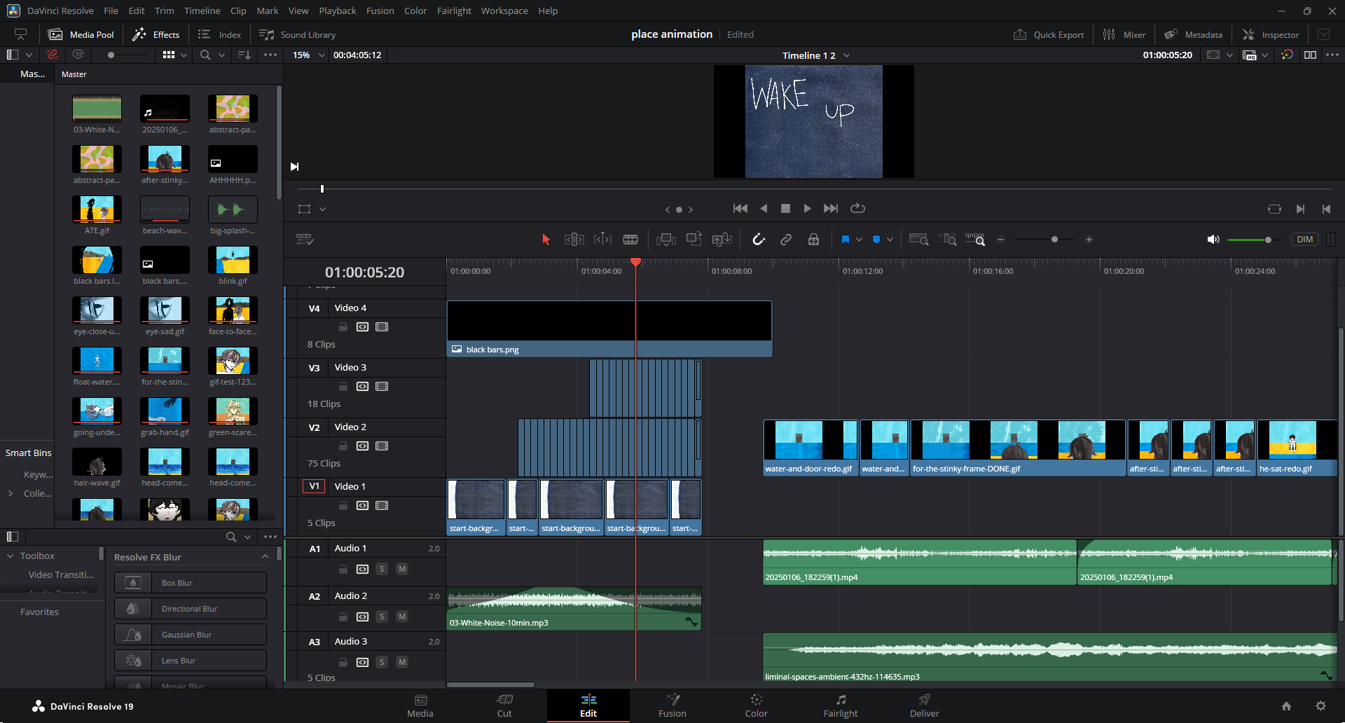The height and width of the screenshot is (723, 1345).
Task: Add a blue marker at playhead
Action: tap(876, 240)
